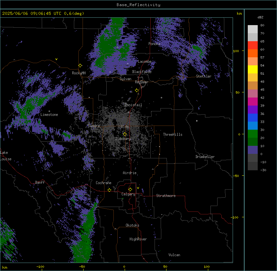The width and height of the screenshot is (277, 271).
Task: Click the Vulcan city label
Action: click(174, 255)
